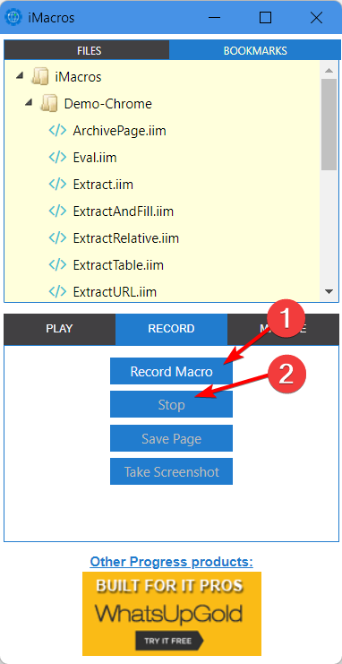Click the Take Screenshot button

pos(171,471)
